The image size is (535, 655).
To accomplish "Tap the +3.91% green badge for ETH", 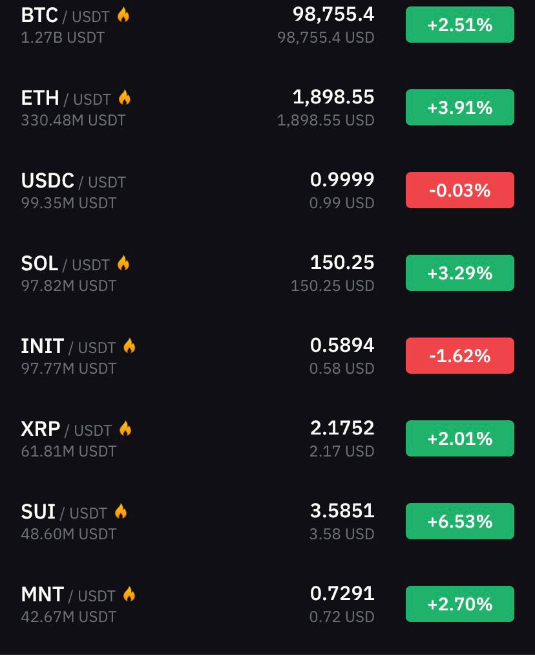I will pos(460,107).
